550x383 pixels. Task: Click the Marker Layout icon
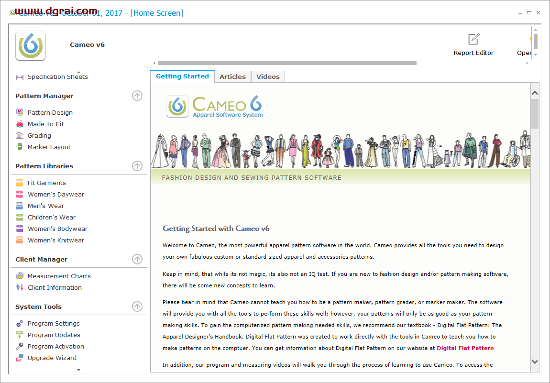(x=20, y=147)
